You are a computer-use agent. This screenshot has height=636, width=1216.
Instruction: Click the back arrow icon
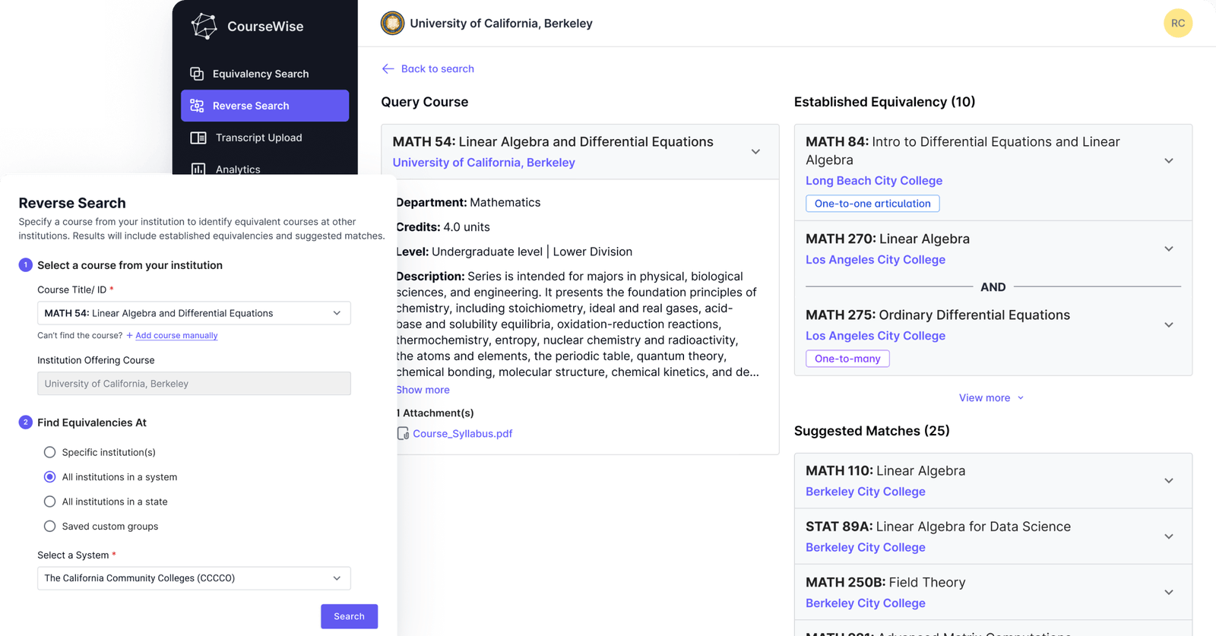tap(388, 69)
